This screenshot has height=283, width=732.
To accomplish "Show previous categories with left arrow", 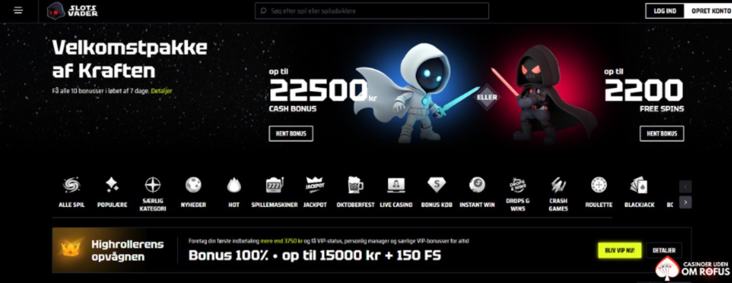I will coord(685,186).
